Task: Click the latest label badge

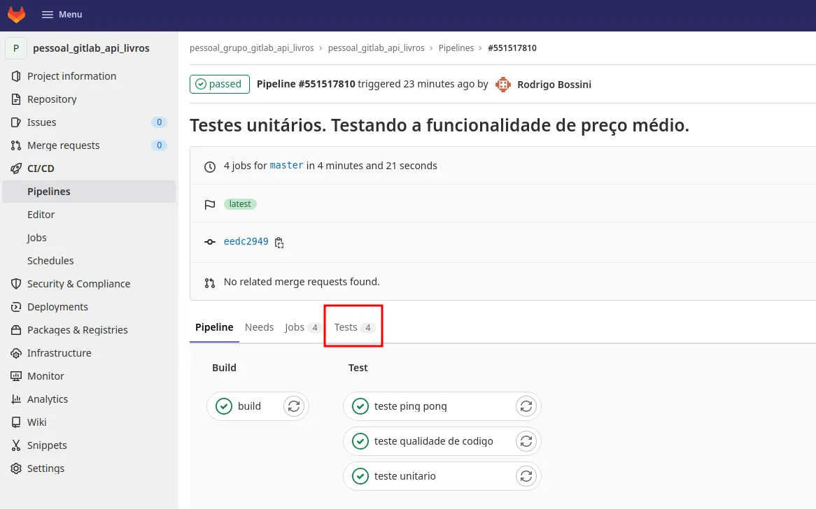Action: click(x=240, y=203)
